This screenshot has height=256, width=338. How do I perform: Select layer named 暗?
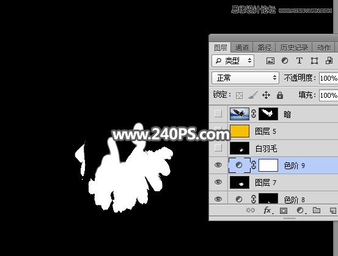(287, 114)
